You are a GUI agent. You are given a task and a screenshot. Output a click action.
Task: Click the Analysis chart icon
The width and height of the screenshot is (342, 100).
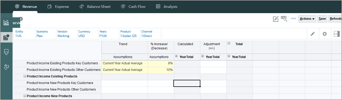[x=158, y=7]
